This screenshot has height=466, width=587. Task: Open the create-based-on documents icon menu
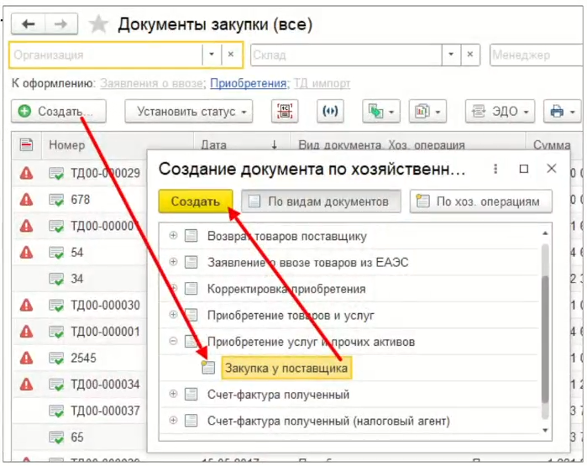click(x=380, y=111)
